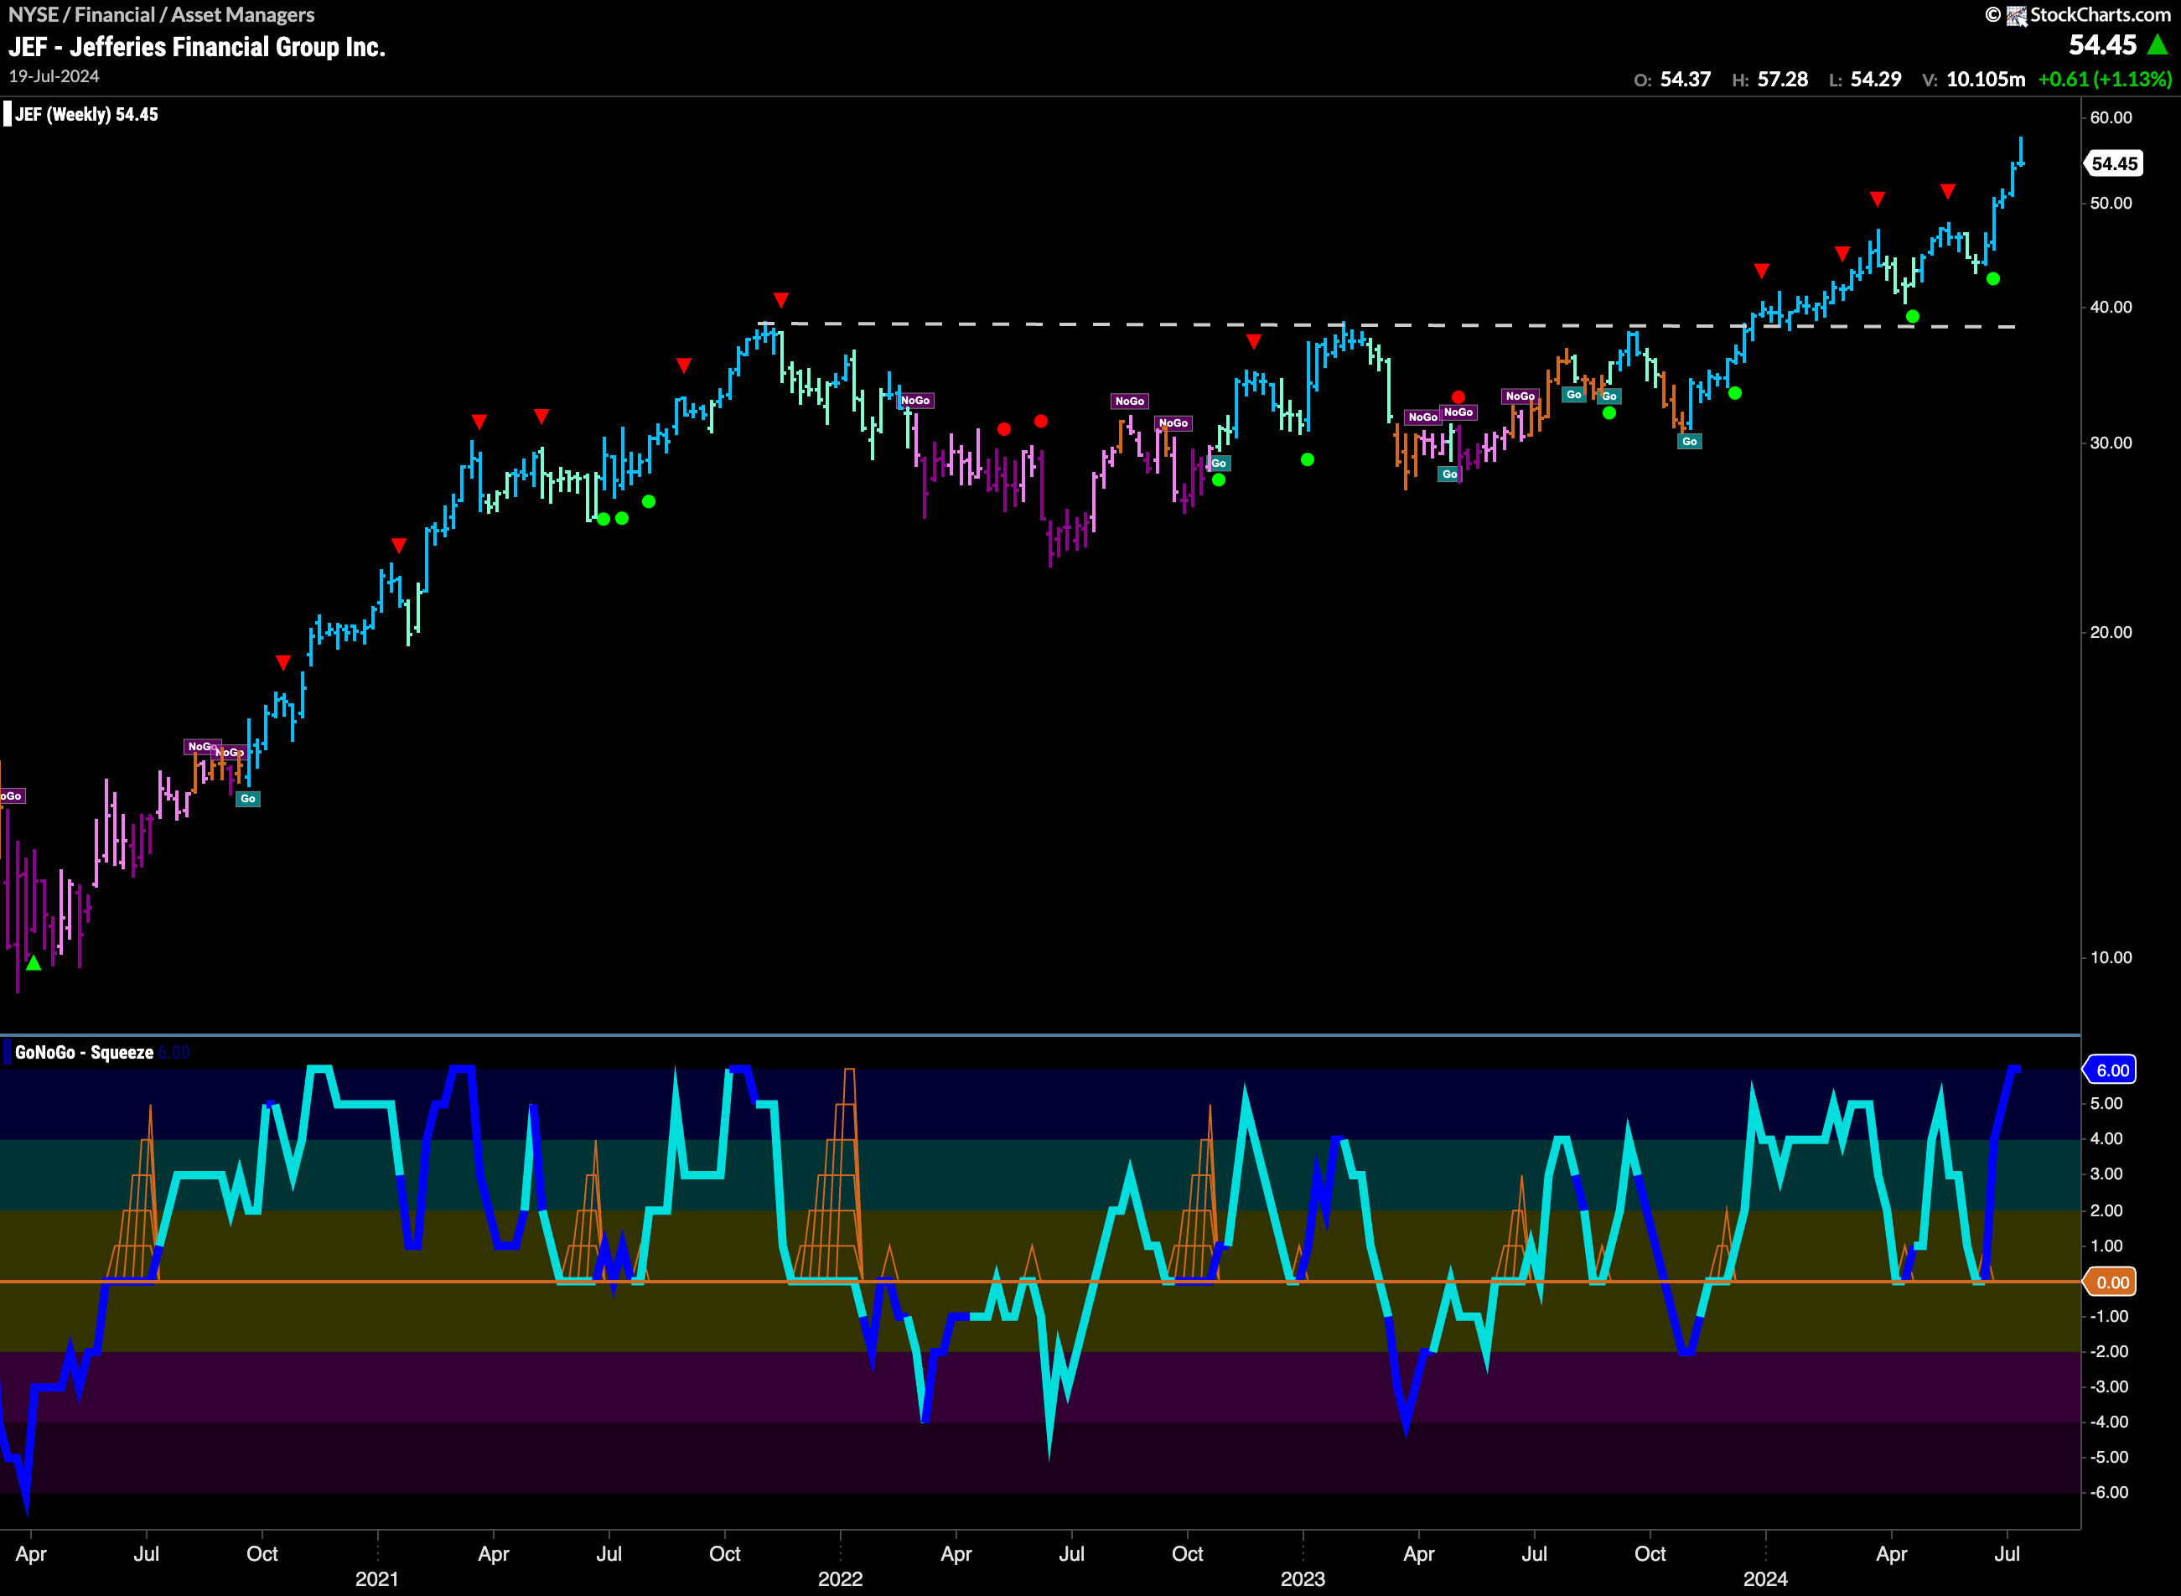The width and height of the screenshot is (2181, 1596).
Task: Select the Go flag just right of October 2022
Action: click(1219, 464)
